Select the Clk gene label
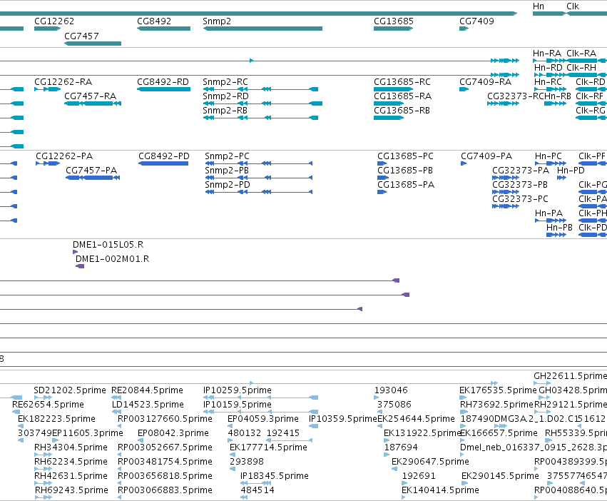The height and width of the screenshot is (501, 607). pyautogui.click(x=573, y=6)
